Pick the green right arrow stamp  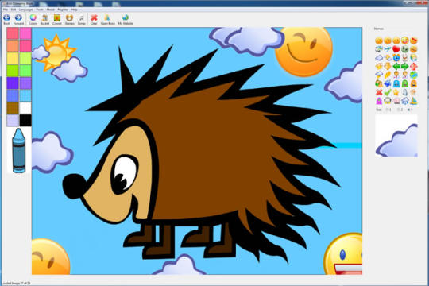click(405, 66)
